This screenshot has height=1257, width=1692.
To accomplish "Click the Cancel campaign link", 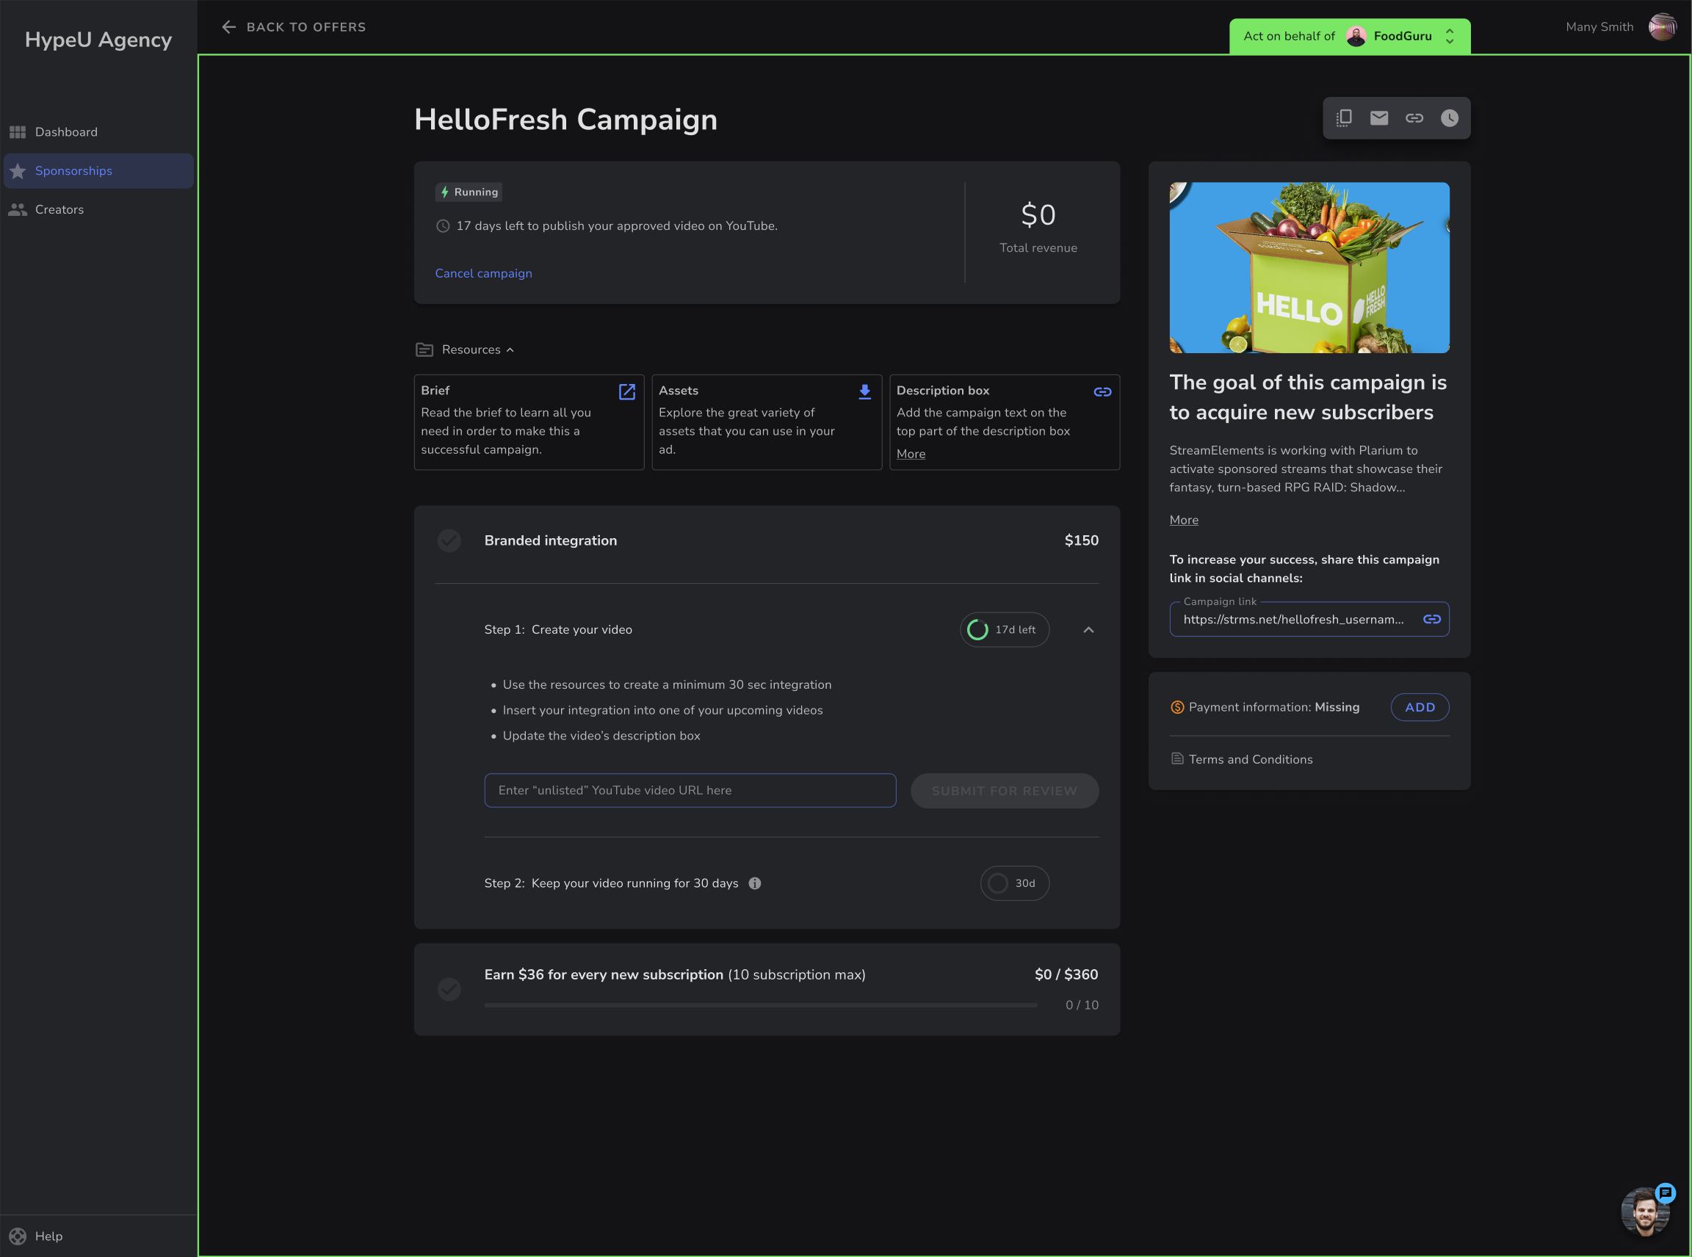I will [483, 273].
